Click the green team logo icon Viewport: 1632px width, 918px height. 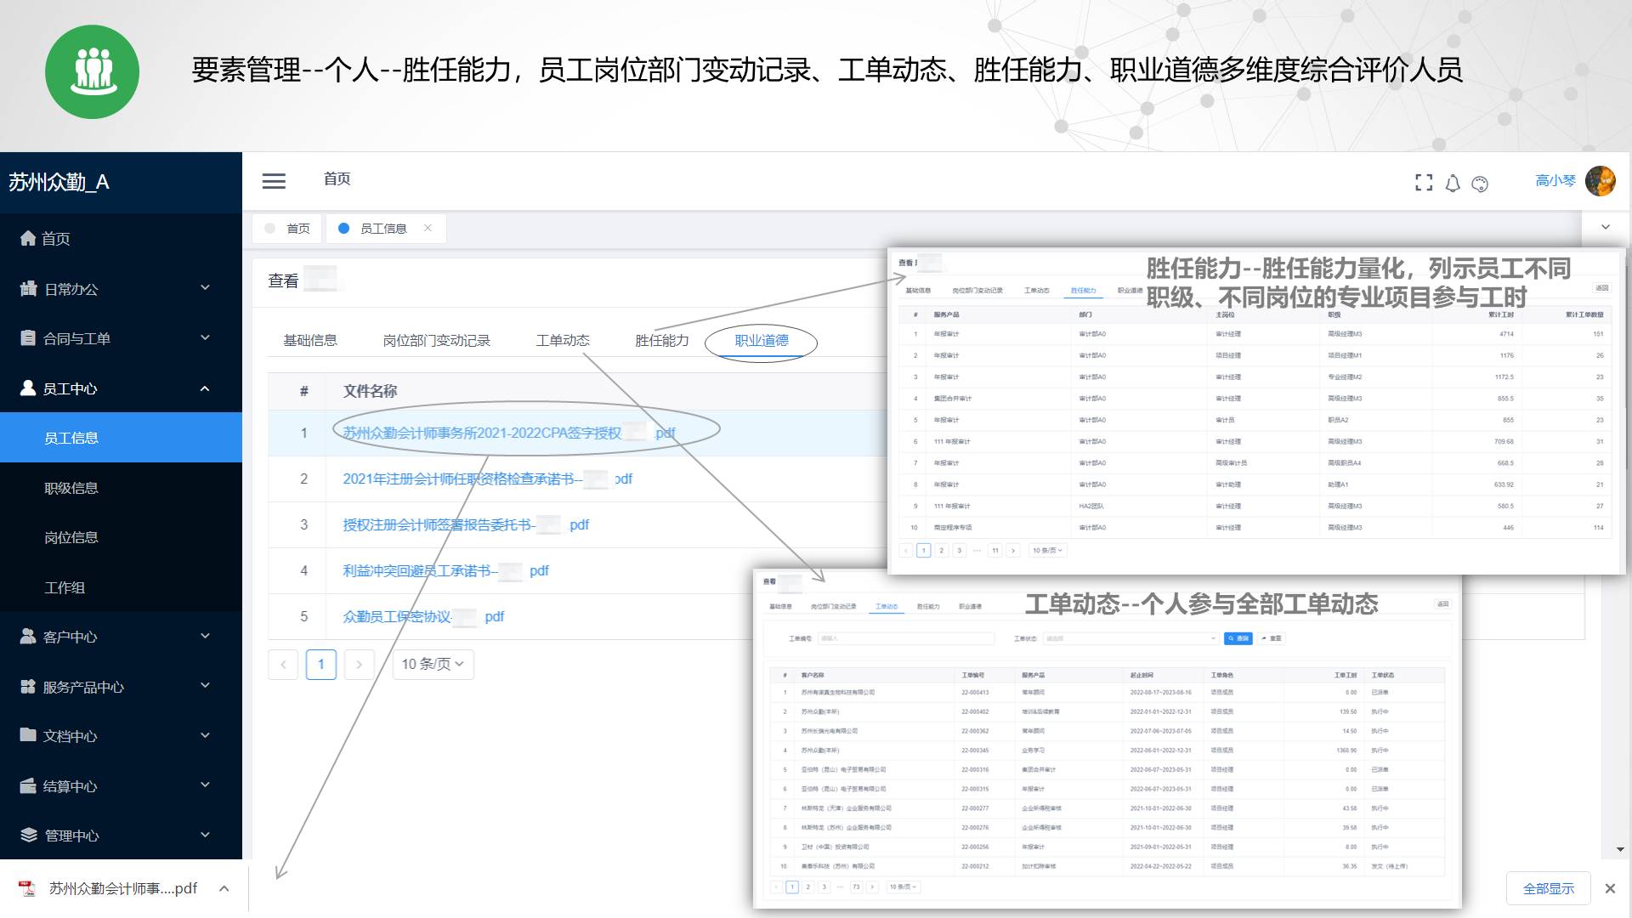tap(92, 71)
